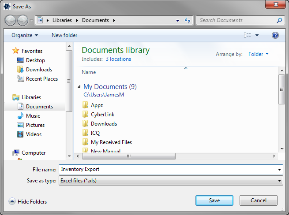This screenshot has width=289, height=215.
Task: Change view using the view icon
Action: pos(248,35)
